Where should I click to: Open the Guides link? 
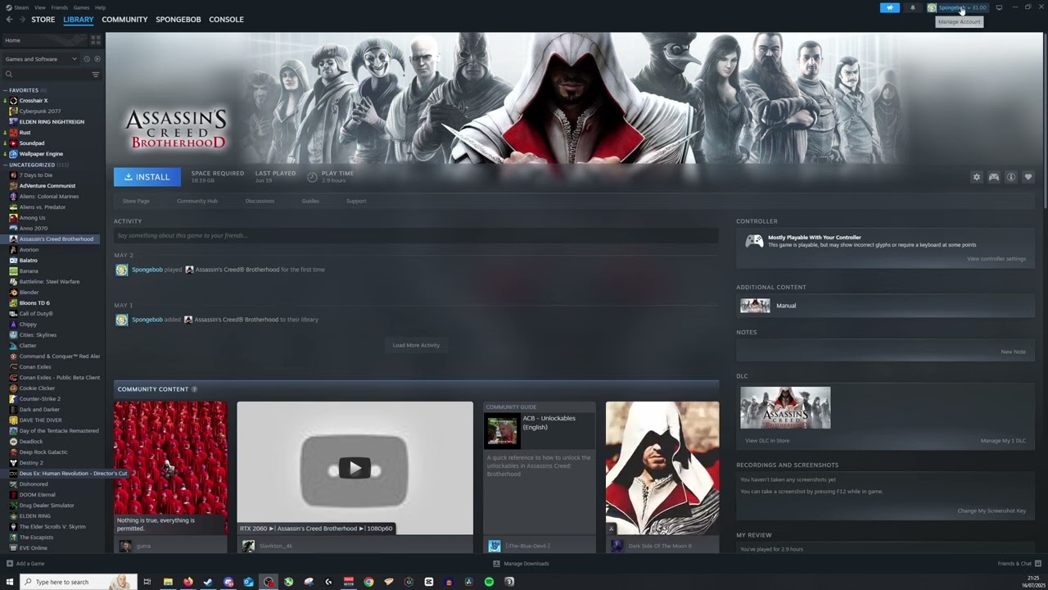pyautogui.click(x=310, y=201)
